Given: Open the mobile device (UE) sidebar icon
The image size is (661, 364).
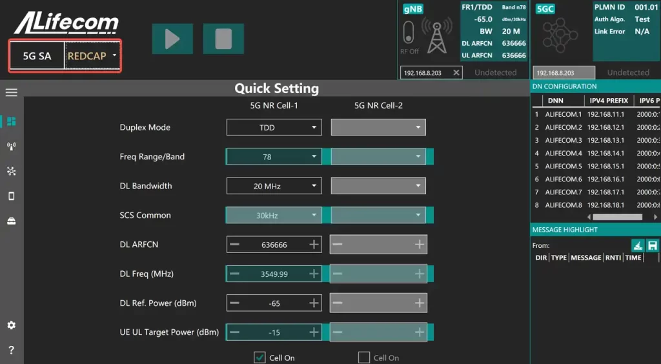Looking at the screenshot, I should click(11, 196).
